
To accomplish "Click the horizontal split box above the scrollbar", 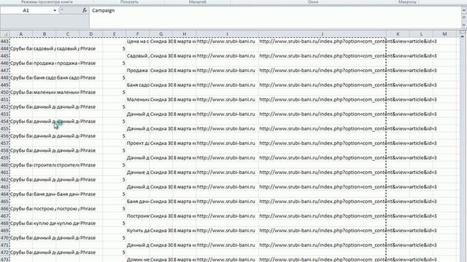I will pos(463,32).
